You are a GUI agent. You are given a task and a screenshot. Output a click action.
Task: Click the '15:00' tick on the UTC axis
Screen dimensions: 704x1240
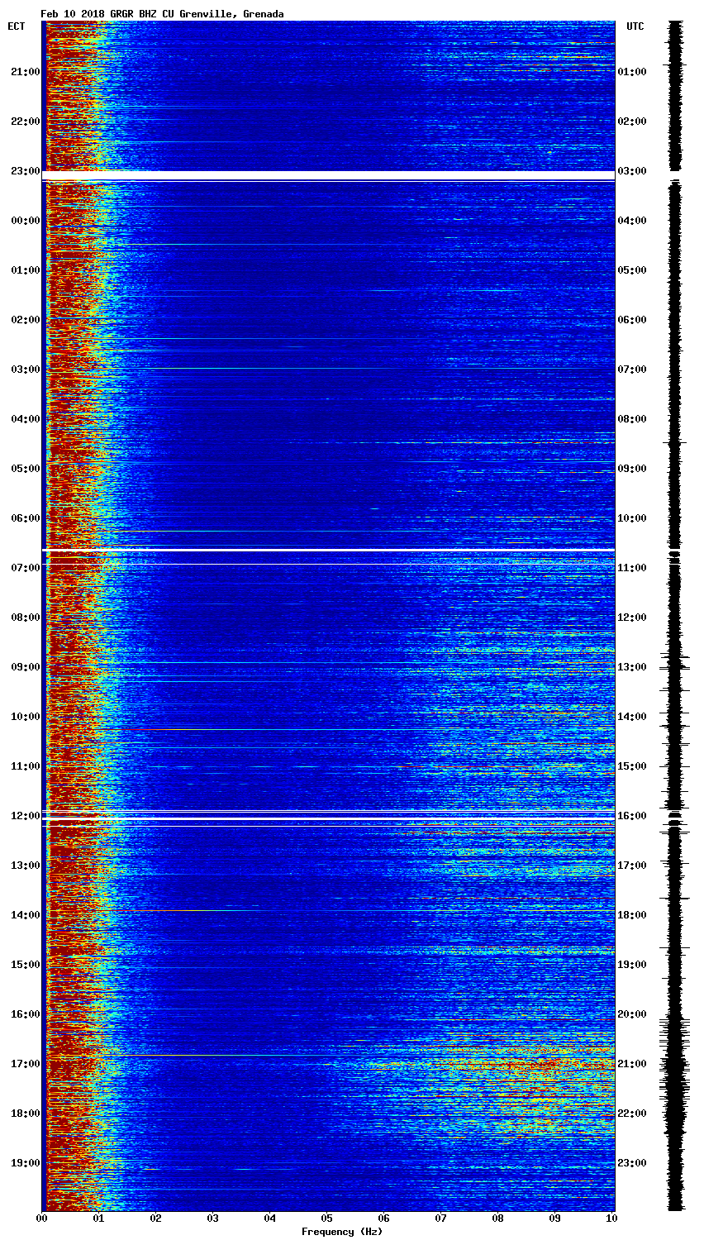632,766
